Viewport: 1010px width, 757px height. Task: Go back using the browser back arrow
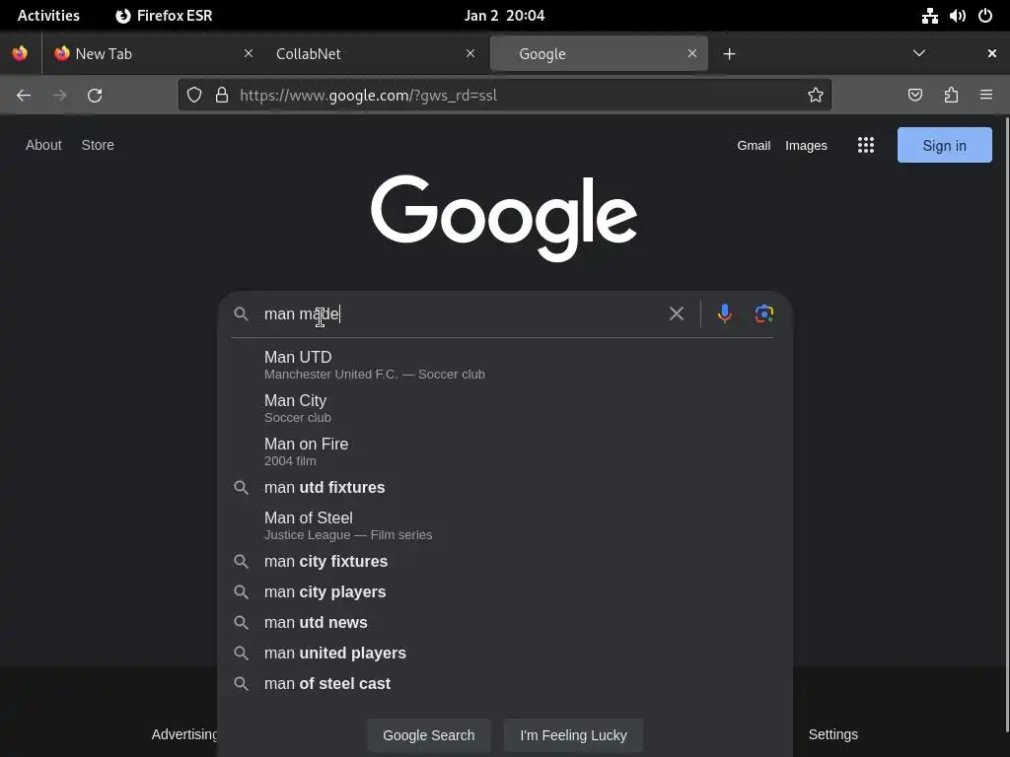[24, 96]
